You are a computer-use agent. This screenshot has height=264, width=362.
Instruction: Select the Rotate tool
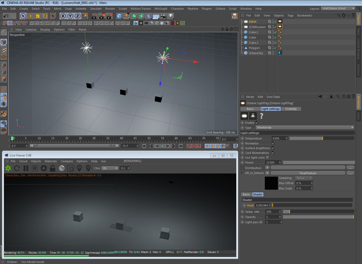(45, 16)
